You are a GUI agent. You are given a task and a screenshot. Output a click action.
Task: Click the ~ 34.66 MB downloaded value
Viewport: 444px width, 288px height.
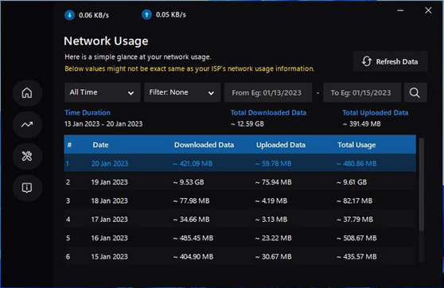tap(192, 220)
